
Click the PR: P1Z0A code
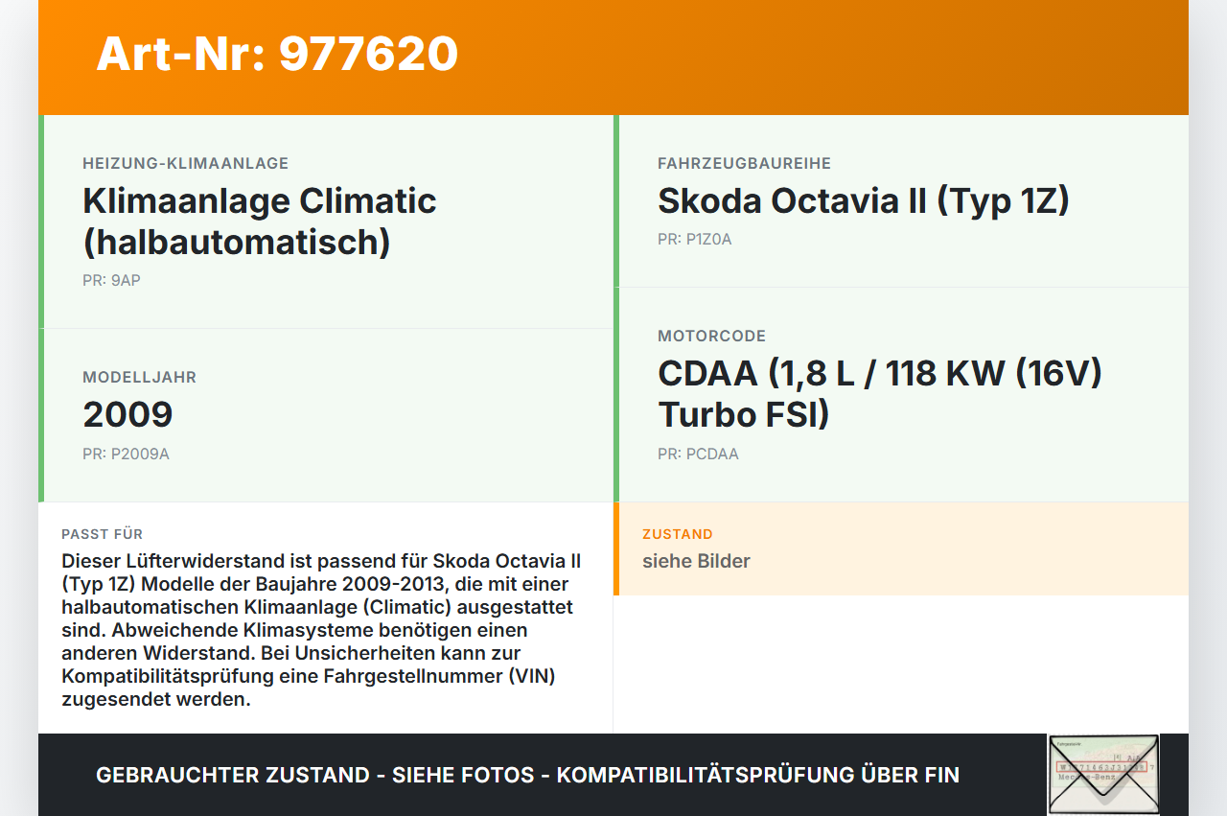pyautogui.click(x=694, y=240)
